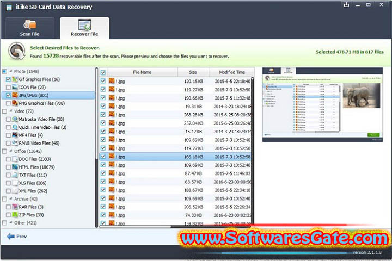
Task: Click thumbnail icon of 19.31 KB jpg file
Action: click(x=112, y=107)
